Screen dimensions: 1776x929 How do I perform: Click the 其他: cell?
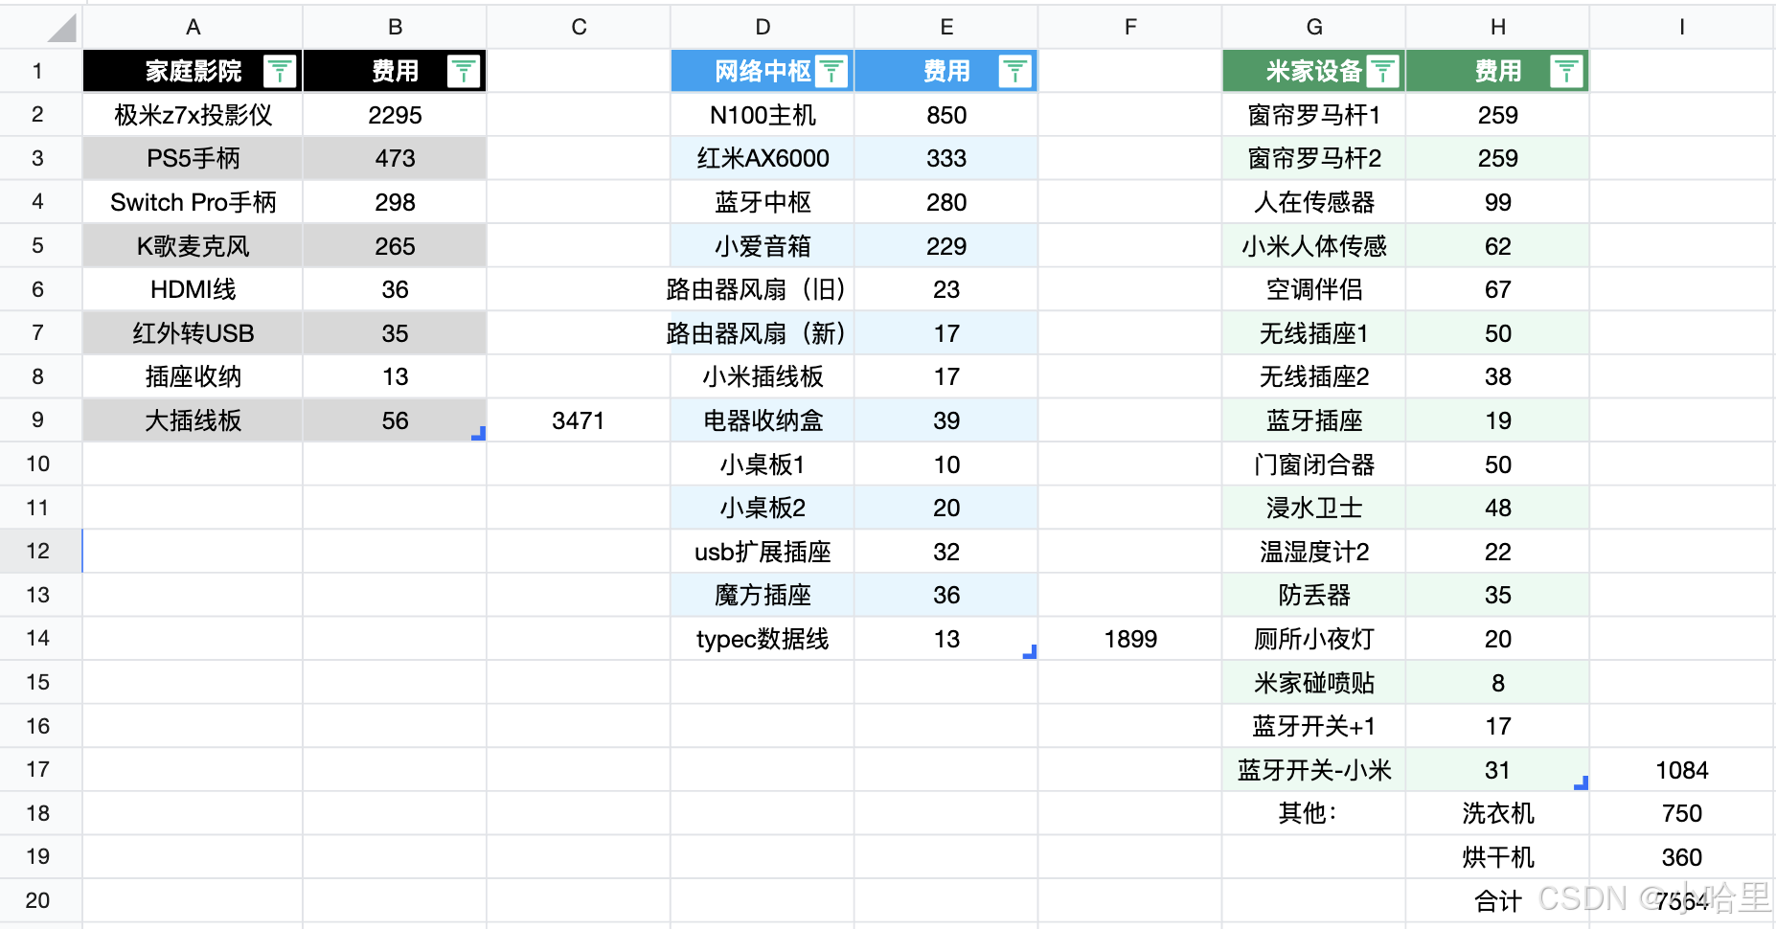pyautogui.click(x=1314, y=813)
